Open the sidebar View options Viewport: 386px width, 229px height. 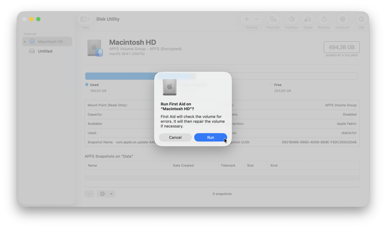(x=85, y=19)
